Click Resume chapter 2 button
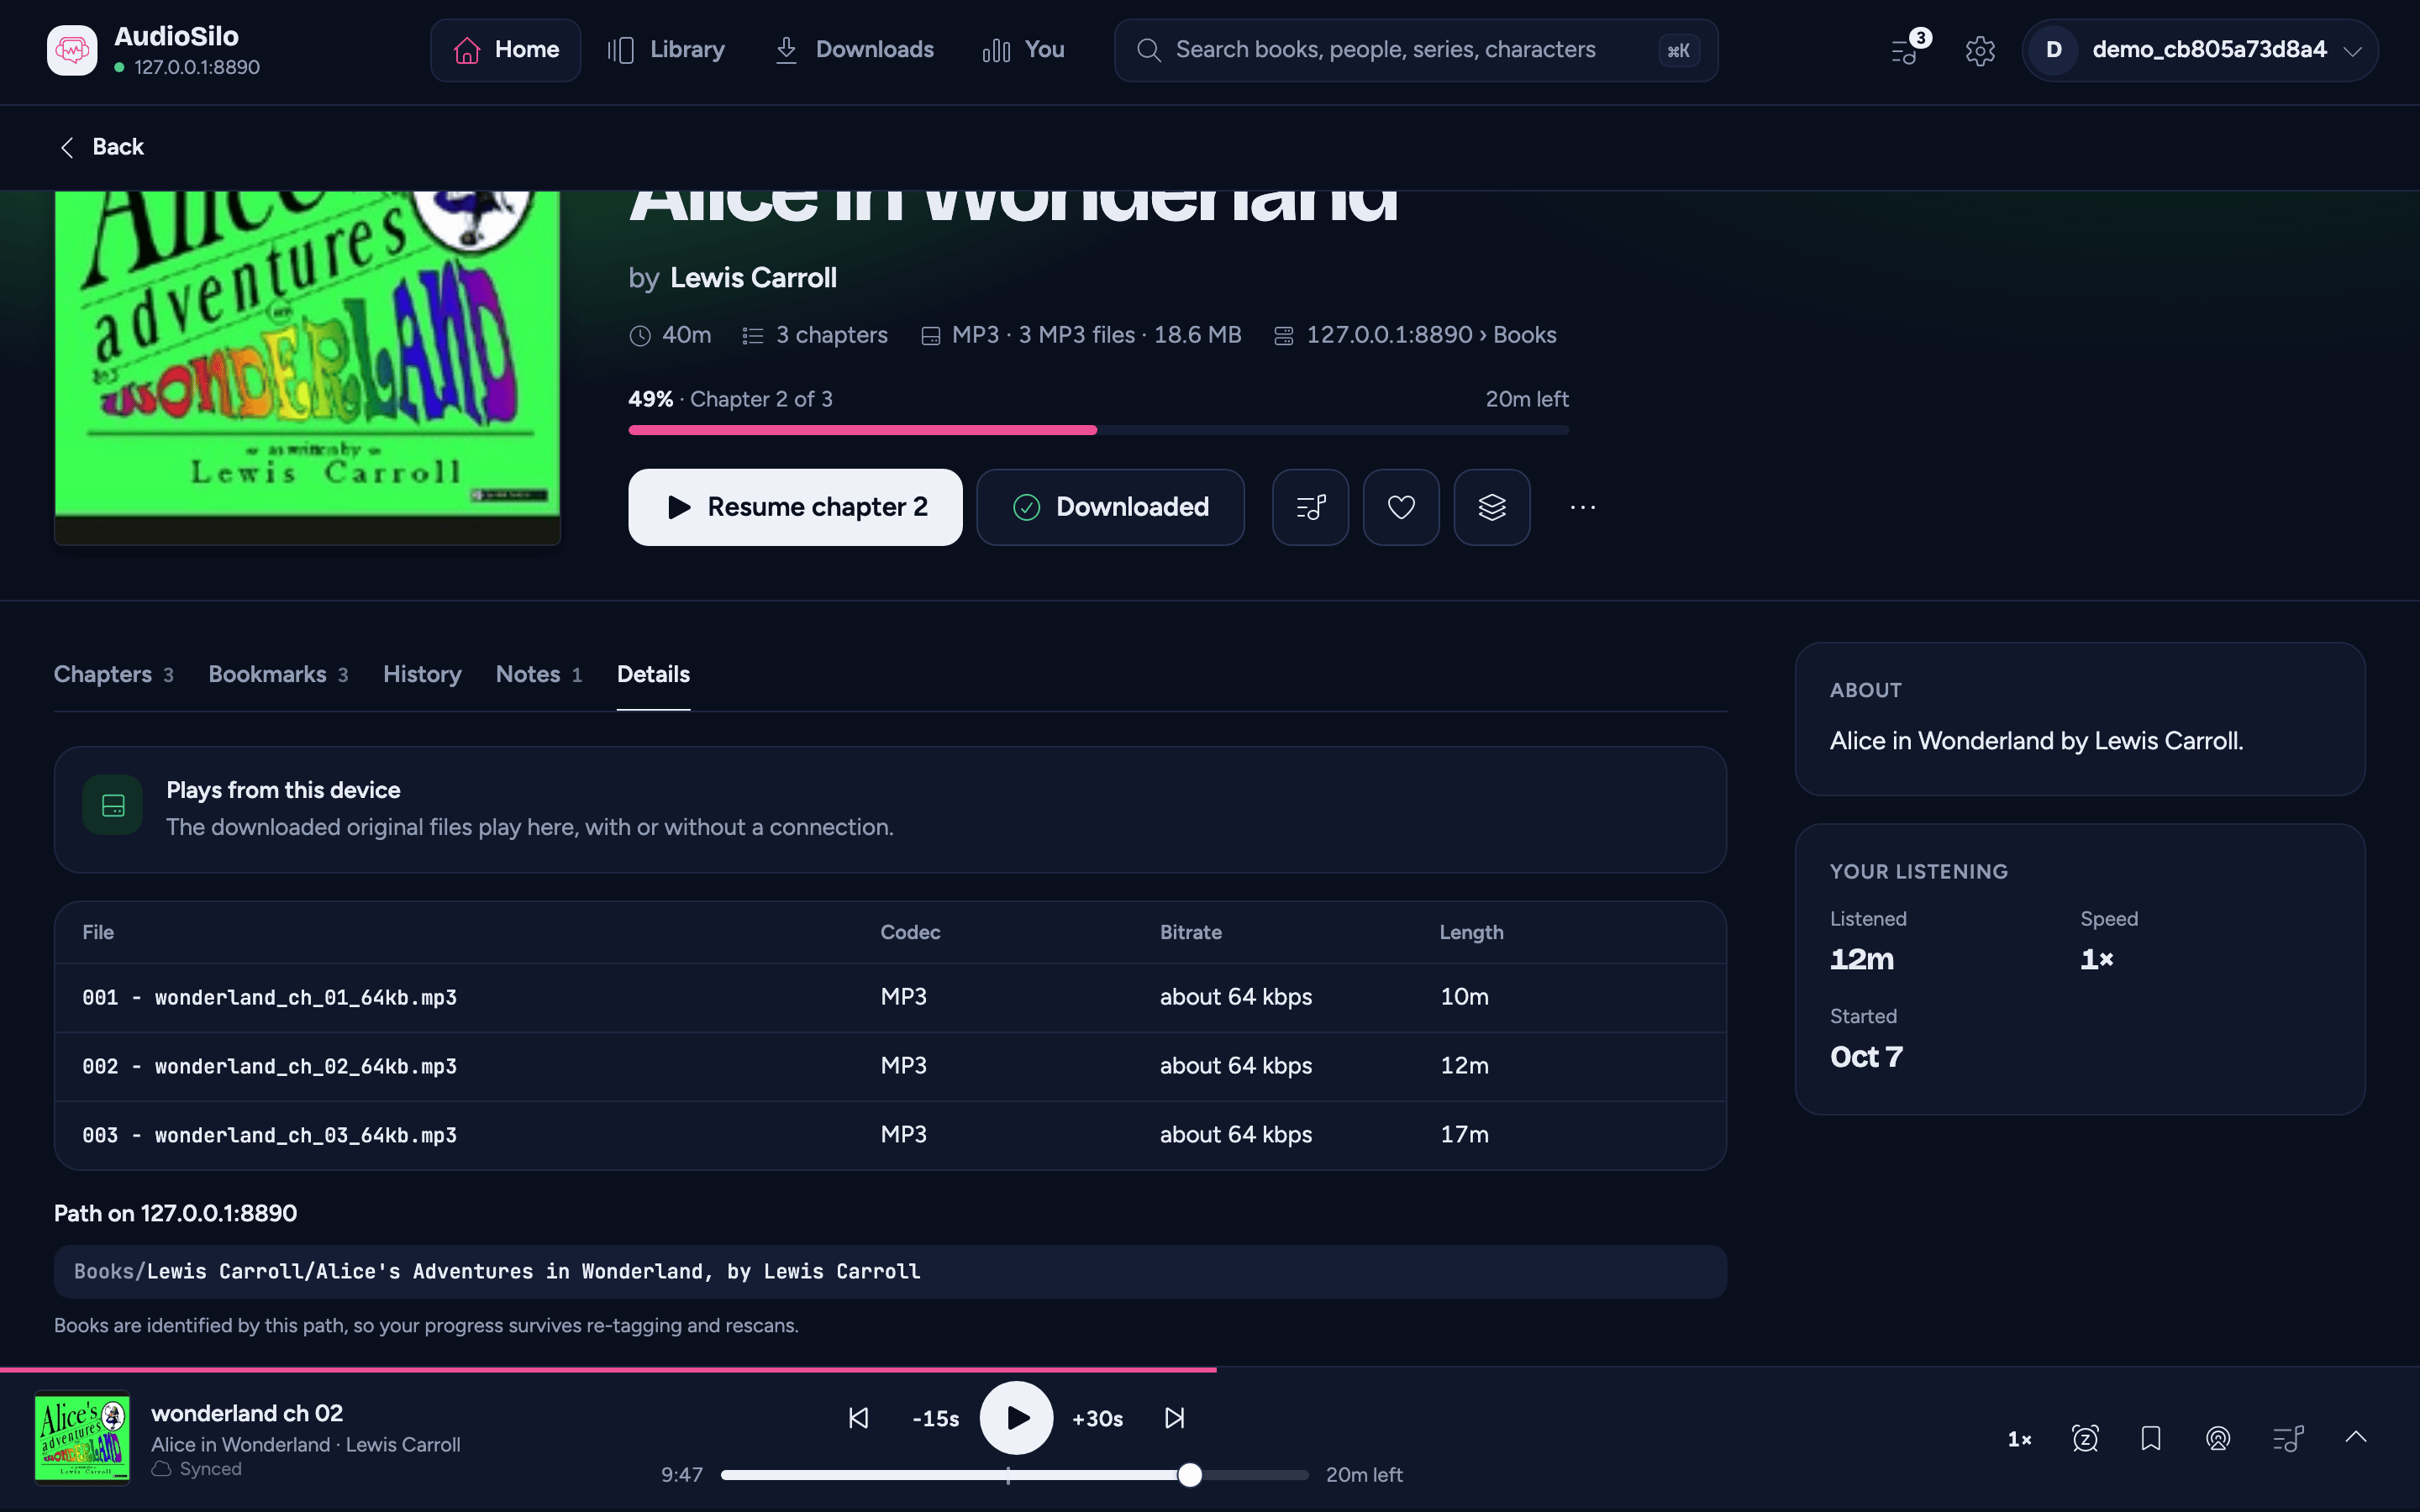The height and width of the screenshot is (1512, 2420). (x=795, y=507)
